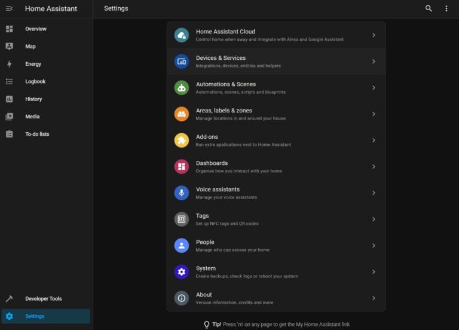Expand Home Assistant Cloud via its chevron

point(374,35)
